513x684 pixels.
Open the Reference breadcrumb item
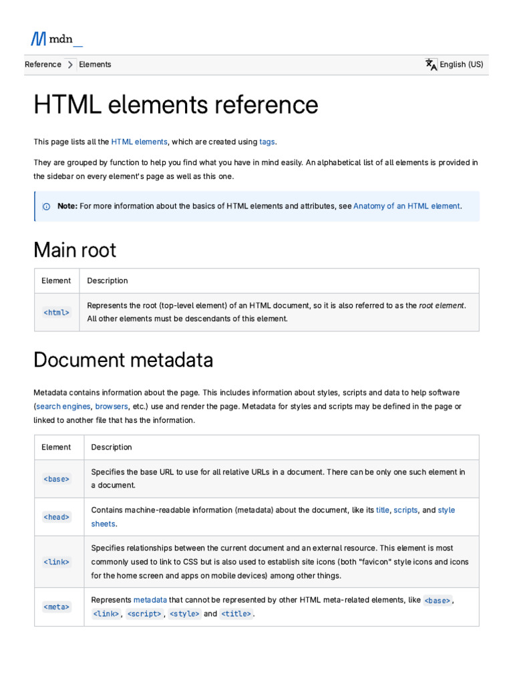[43, 65]
